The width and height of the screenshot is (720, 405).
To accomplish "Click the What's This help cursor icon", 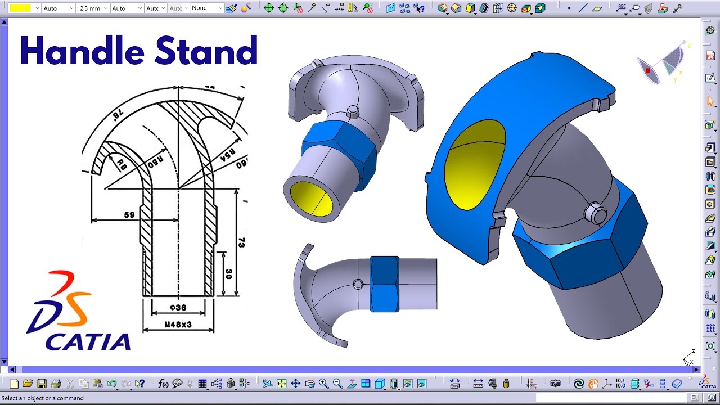I will pyautogui.click(x=140, y=384).
